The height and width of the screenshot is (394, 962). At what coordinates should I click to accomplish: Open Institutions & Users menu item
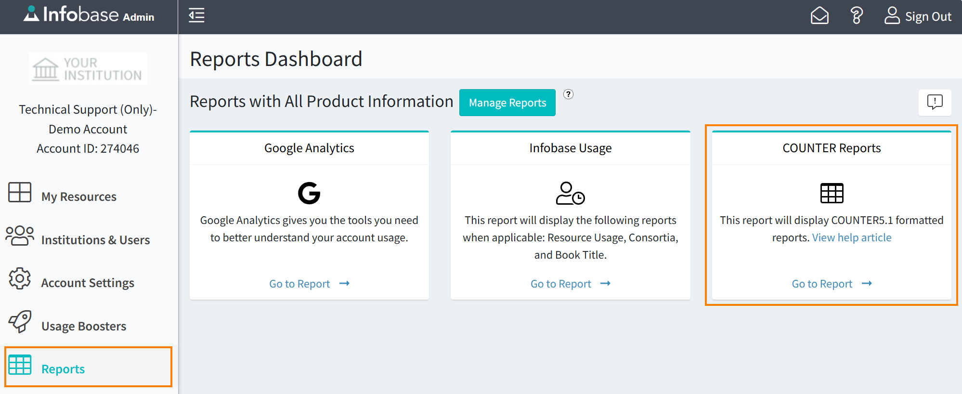click(95, 240)
